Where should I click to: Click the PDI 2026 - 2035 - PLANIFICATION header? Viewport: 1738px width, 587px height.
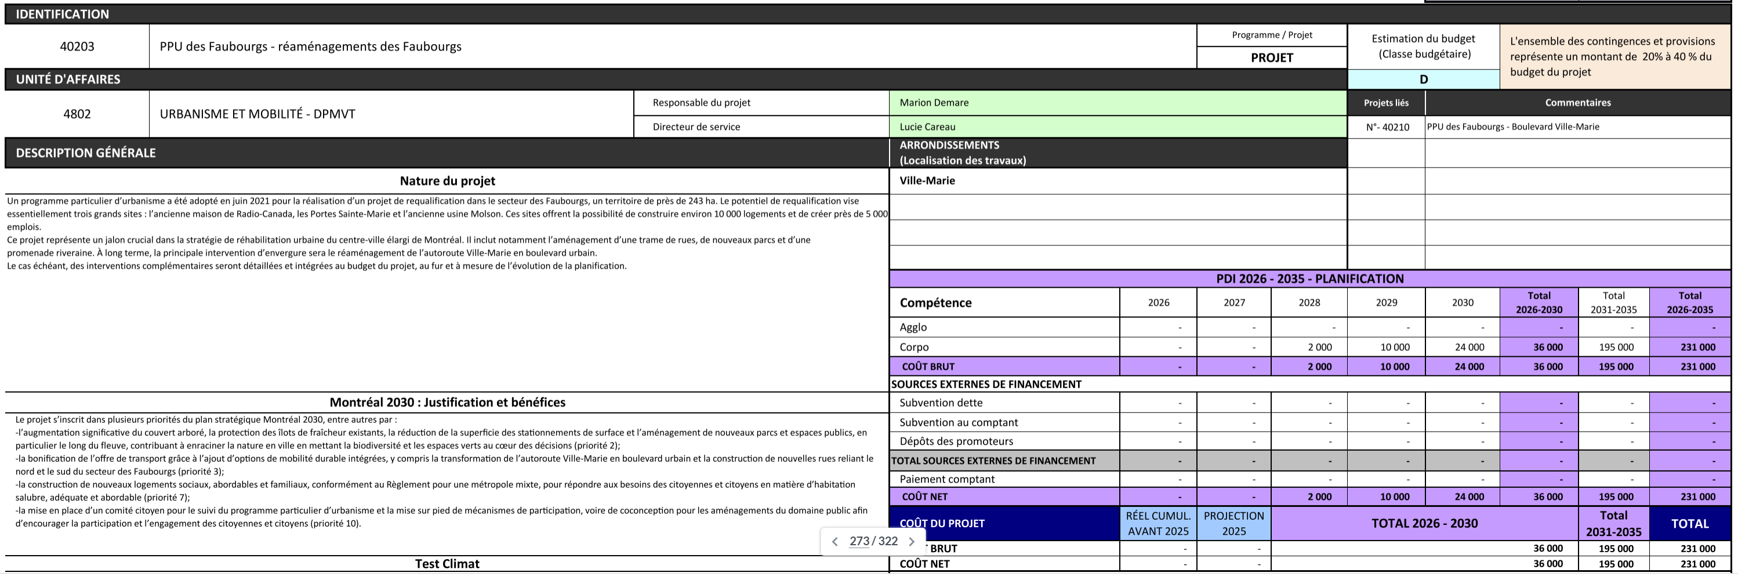(x=1309, y=278)
